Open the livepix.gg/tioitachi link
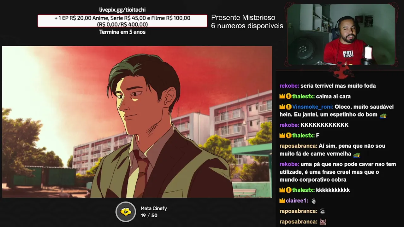 [122, 10]
